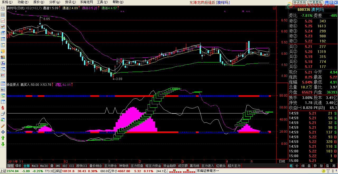Viewport: 338px width, 174px height.
Task: Click the four-way move arrows icon
Action: coord(3,132)
